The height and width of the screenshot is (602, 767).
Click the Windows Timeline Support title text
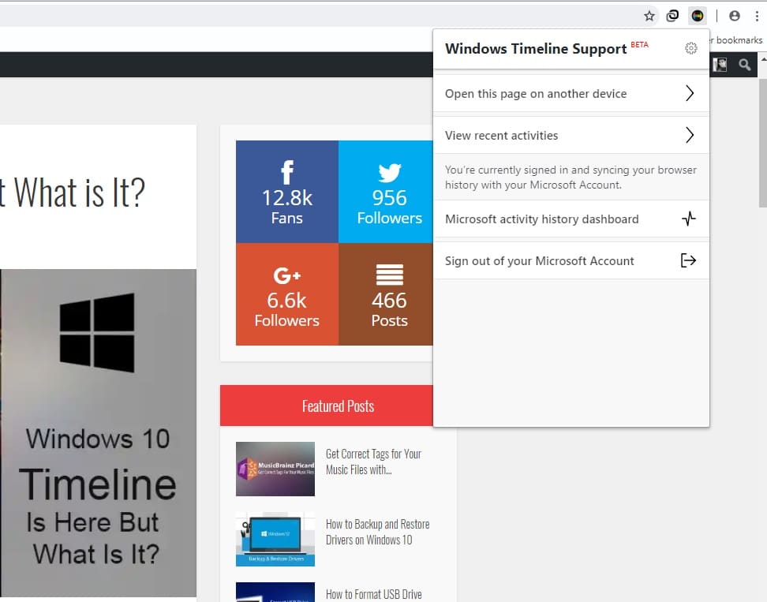coord(536,48)
